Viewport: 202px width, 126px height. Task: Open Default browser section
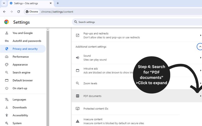pos(23,80)
